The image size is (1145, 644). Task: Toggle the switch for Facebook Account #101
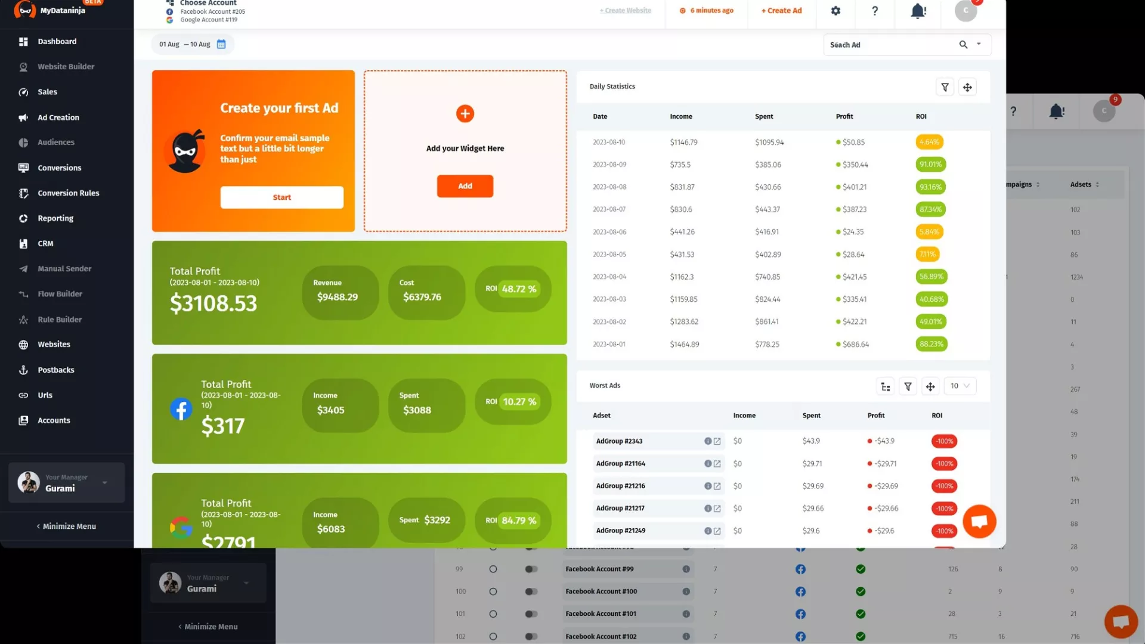point(531,614)
